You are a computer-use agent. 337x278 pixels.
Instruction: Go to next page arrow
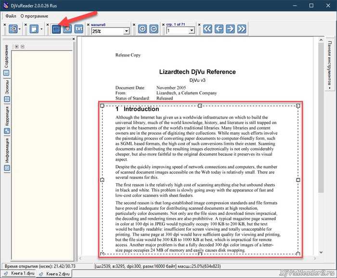tap(230, 29)
